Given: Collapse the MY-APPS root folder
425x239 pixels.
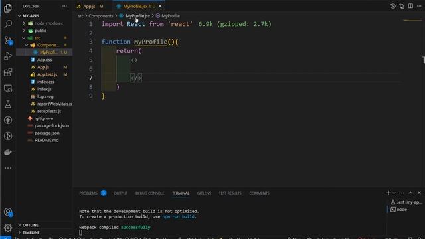Looking at the screenshot, I should pos(31,16).
